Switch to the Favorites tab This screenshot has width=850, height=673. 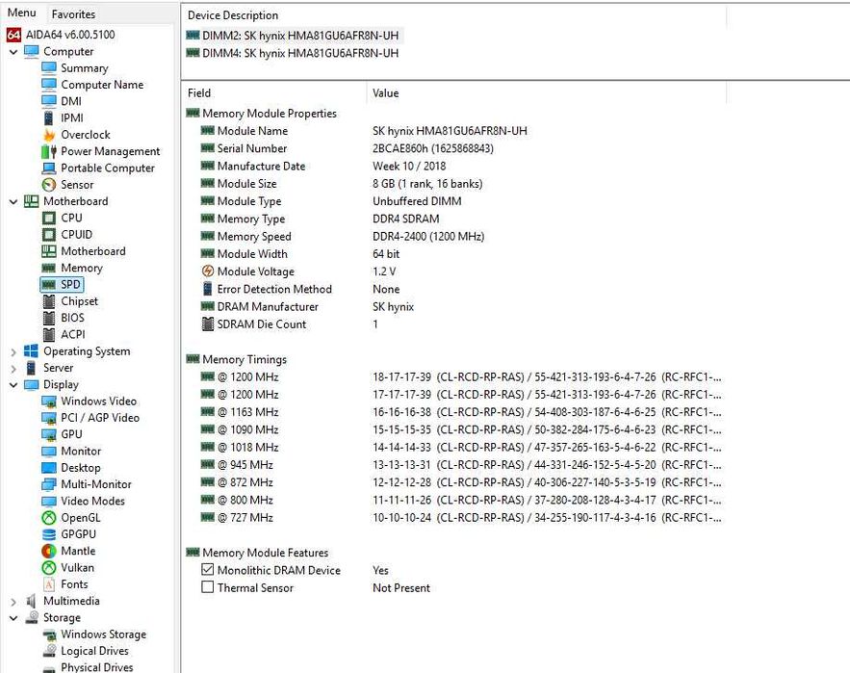73,14
